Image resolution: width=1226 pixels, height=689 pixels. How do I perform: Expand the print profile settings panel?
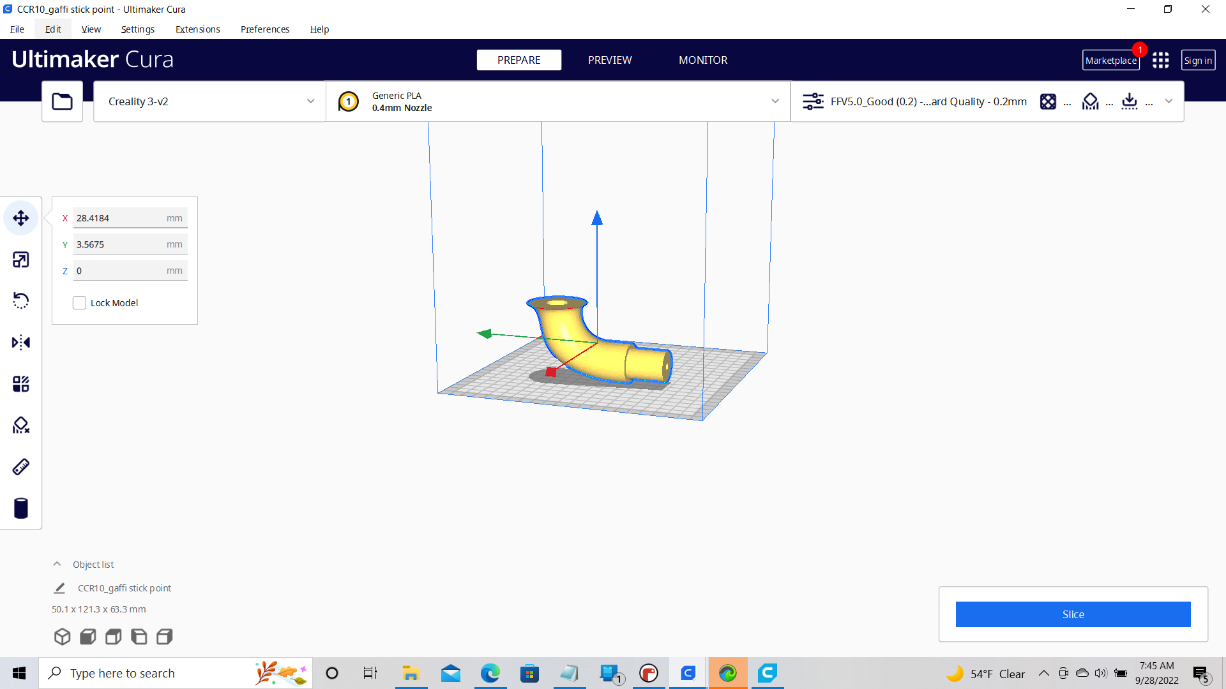click(x=987, y=101)
